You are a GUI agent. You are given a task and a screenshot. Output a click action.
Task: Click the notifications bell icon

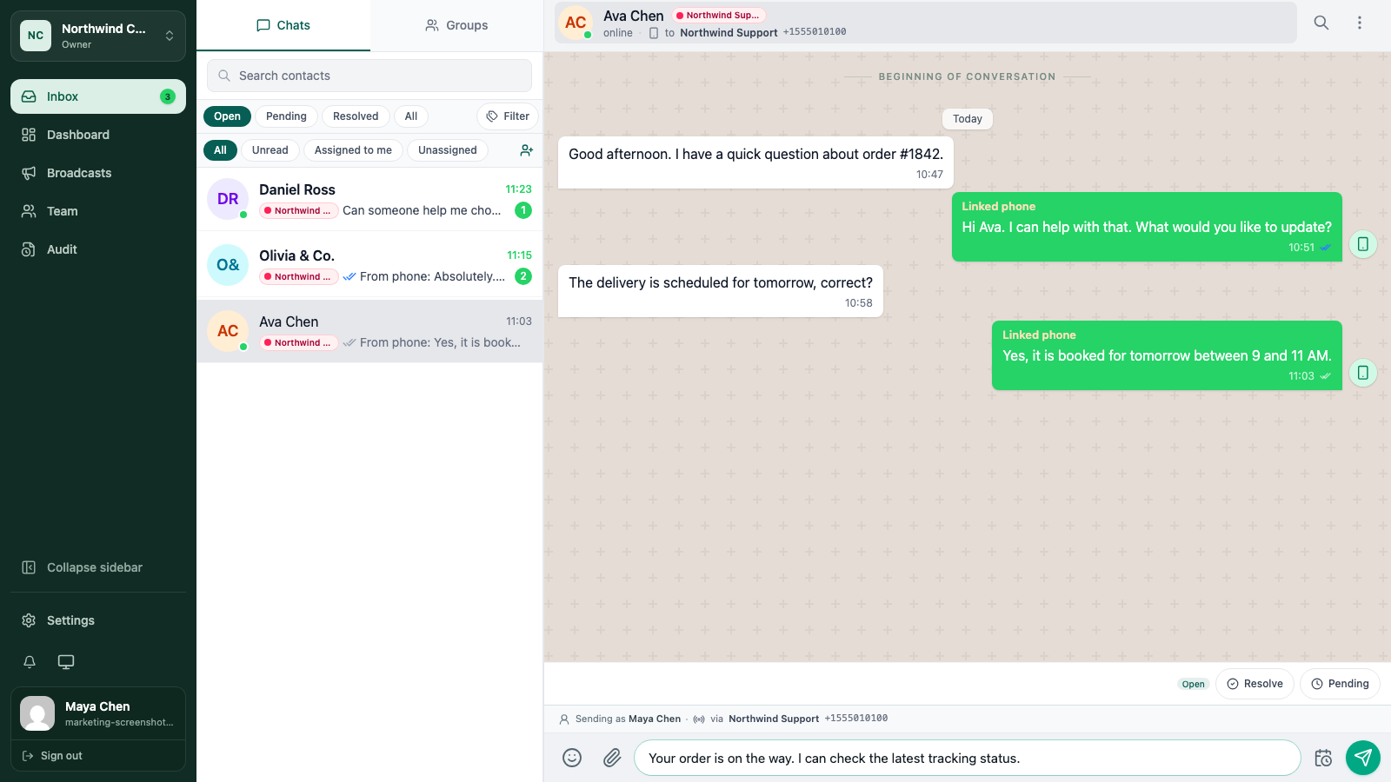pyautogui.click(x=30, y=662)
